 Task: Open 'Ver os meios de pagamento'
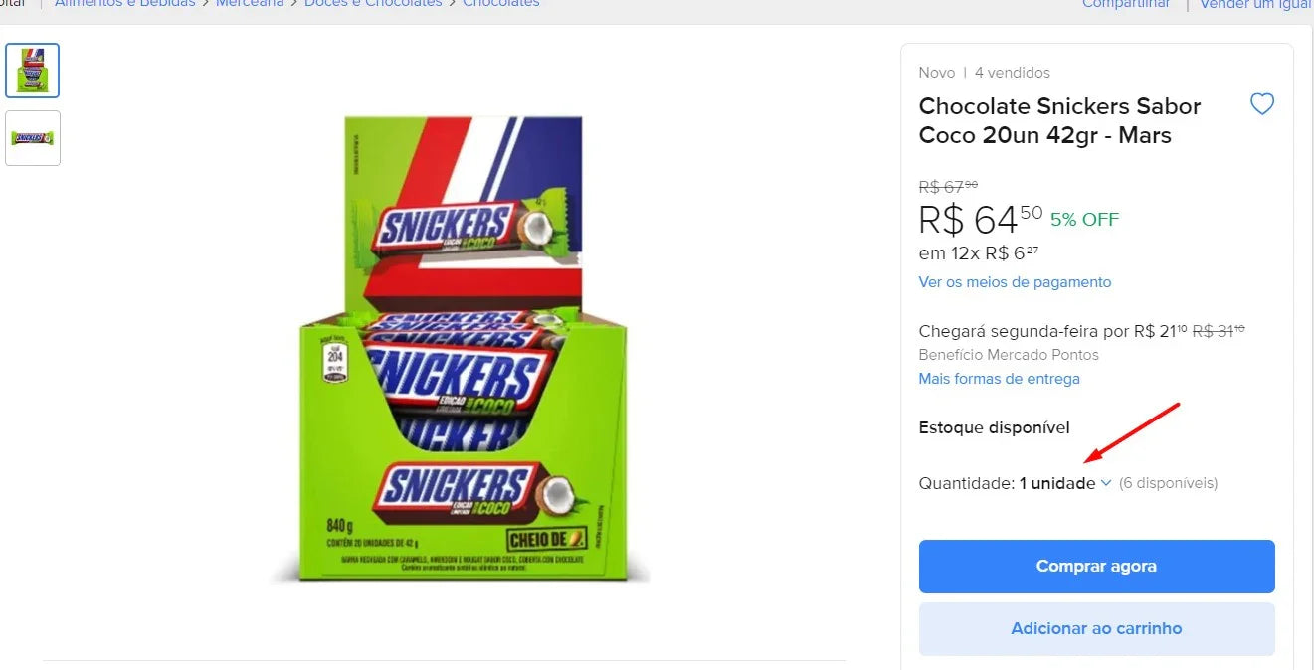point(1014,281)
